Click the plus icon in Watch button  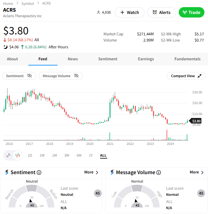122,12
